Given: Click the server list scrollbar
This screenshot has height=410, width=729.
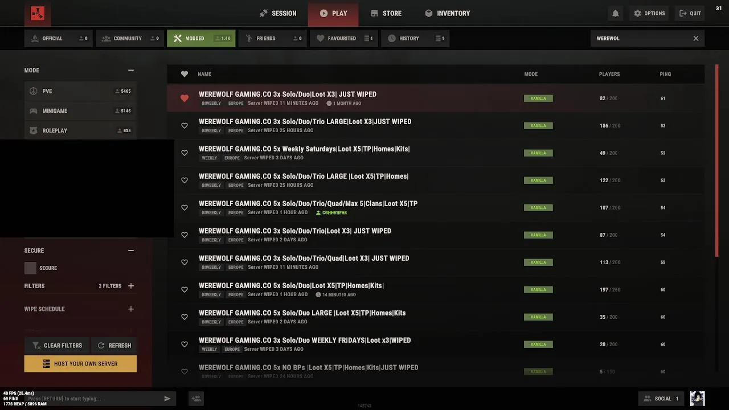Looking at the screenshot, I should [x=717, y=161].
